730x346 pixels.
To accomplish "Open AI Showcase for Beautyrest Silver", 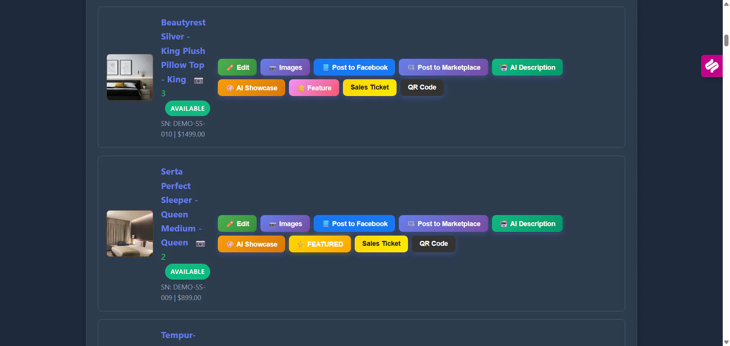I will 251,88.
